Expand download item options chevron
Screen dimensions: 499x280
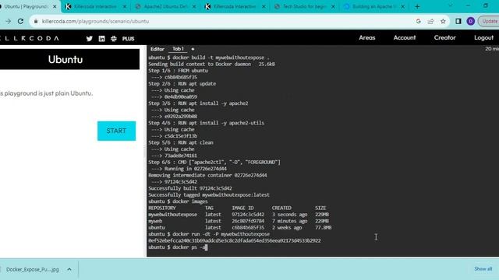point(69,269)
